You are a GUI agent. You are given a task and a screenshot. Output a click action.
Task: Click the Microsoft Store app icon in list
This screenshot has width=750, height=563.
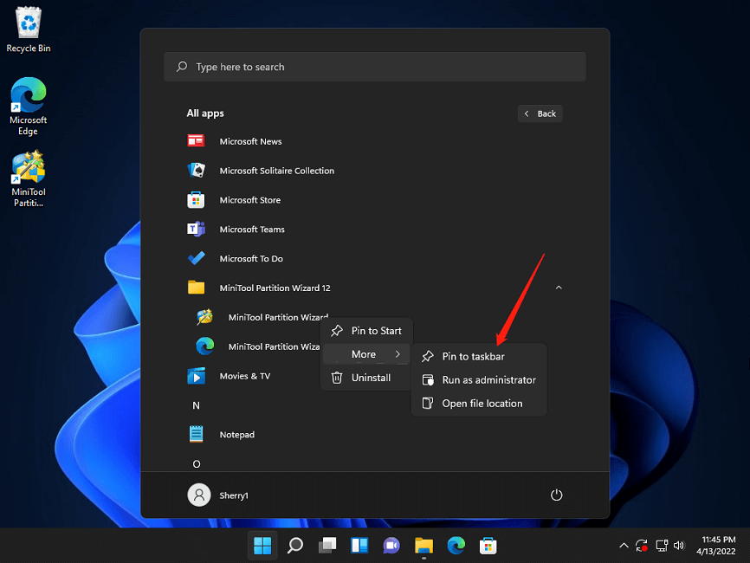(x=196, y=200)
